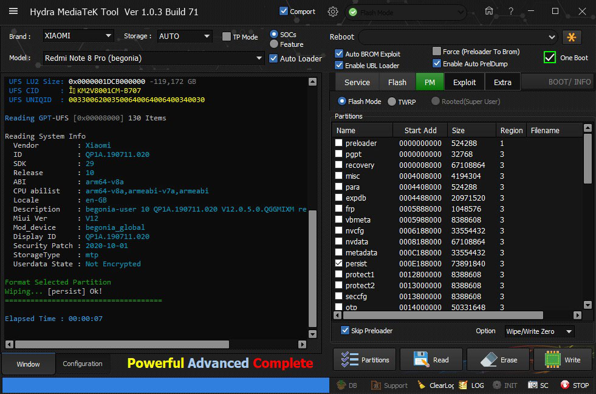Click the STOP icon in status bar

click(564, 385)
